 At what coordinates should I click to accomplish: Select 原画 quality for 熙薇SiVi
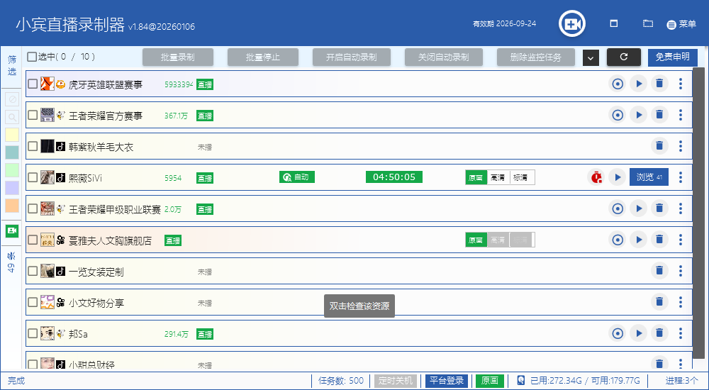pos(476,178)
